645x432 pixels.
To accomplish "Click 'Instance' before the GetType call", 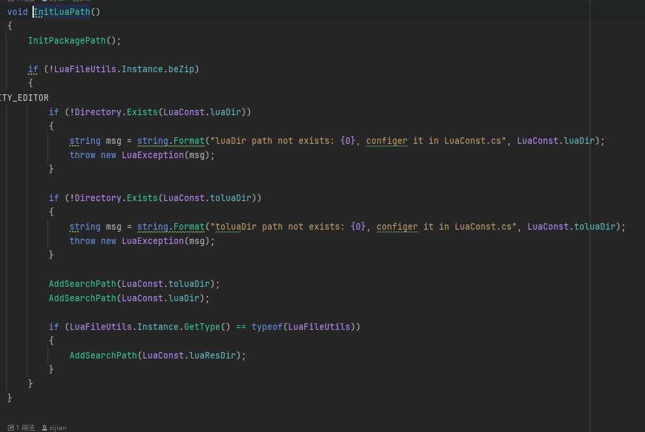I will tap(158, 327).
